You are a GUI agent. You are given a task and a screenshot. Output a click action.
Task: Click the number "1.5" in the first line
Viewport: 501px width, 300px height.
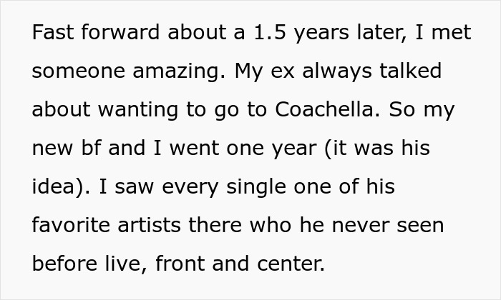[x=270, y=32]
